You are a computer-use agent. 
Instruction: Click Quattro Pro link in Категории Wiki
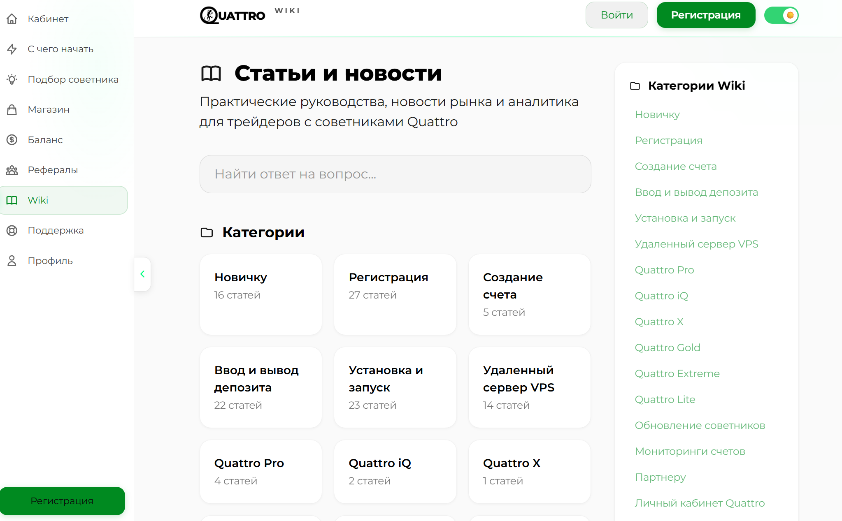[664, 270]
